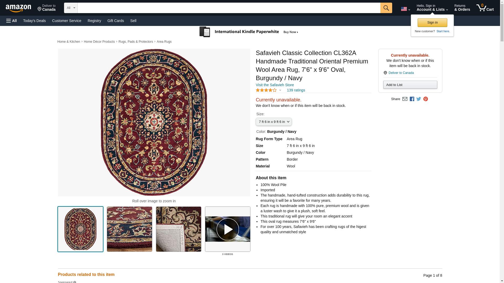Share the rug via email icon
Image resolution: width=504 pixels, height=283 pixels.
coord(405,99)
